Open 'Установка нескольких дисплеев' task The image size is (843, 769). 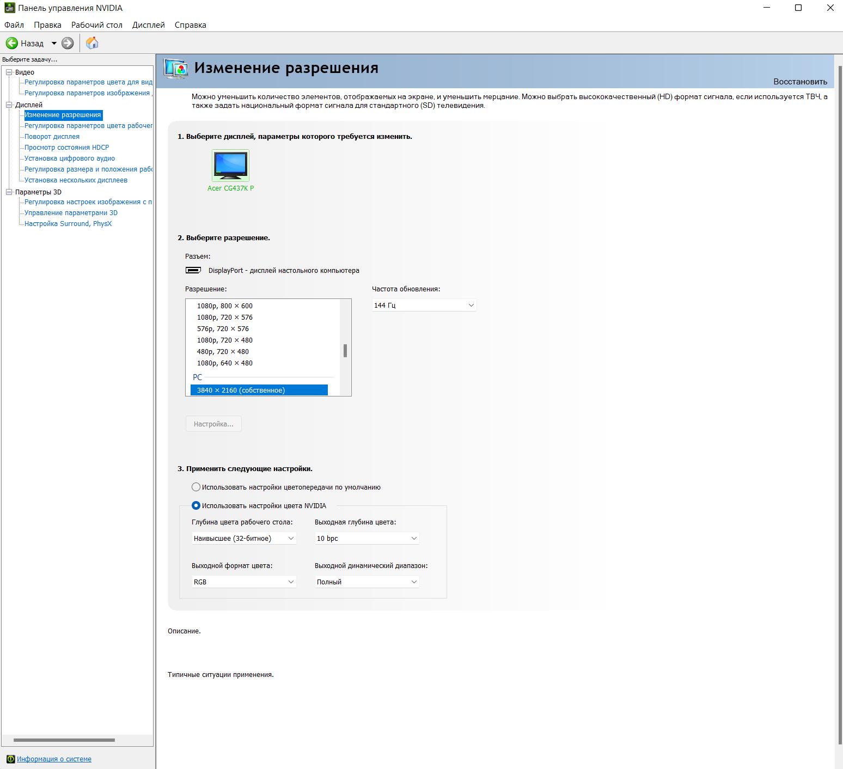tap(76, 180)
